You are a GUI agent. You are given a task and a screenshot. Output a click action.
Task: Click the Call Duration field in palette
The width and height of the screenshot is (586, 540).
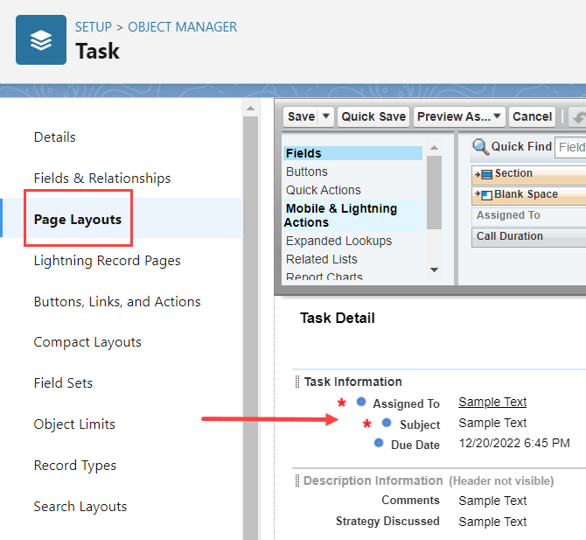pos(510,236)
